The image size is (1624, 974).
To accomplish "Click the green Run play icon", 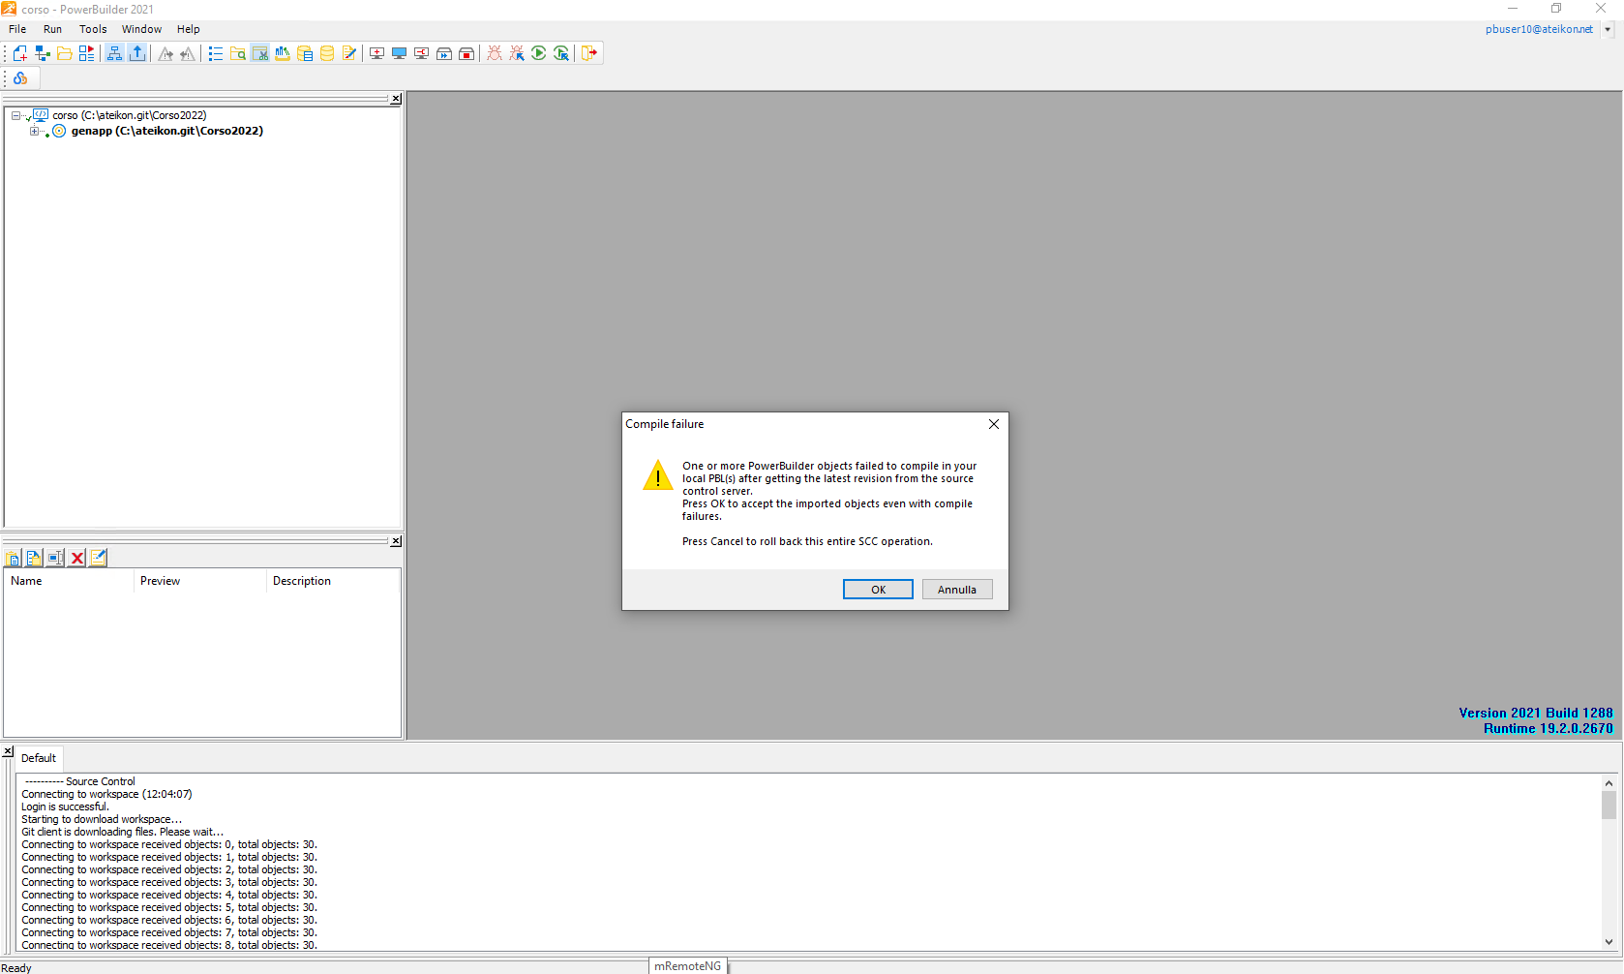I will [x=539, y=53].
